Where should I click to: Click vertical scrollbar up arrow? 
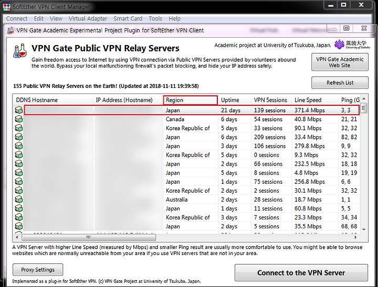pos(364,98)
